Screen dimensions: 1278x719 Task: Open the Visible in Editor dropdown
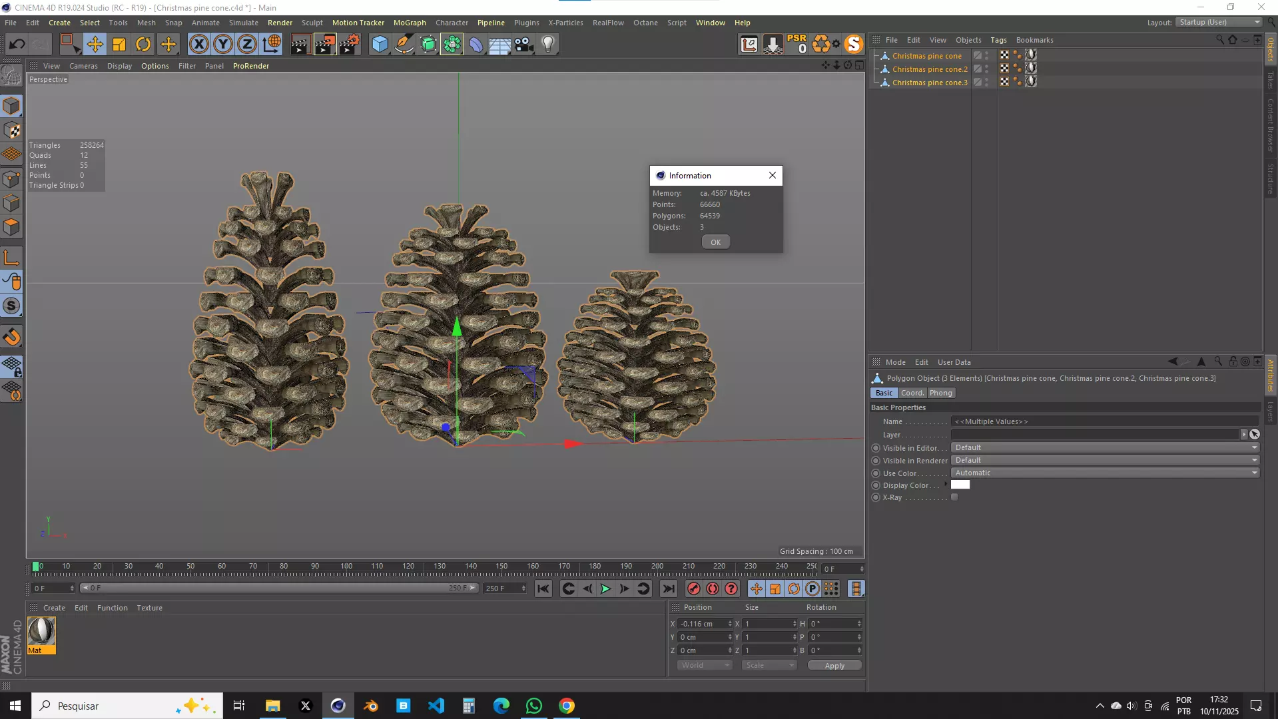1106,447
